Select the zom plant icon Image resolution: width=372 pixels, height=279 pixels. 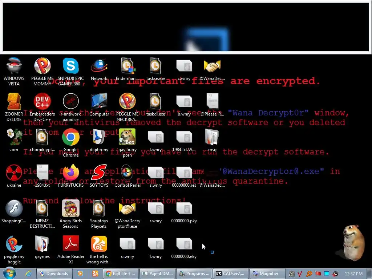(14, 141)
